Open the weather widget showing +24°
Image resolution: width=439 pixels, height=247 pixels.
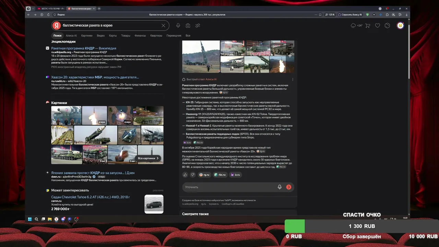pyautogui.click(x=357, y=25)
